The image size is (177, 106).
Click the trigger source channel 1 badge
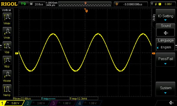[x=160, y=4]
